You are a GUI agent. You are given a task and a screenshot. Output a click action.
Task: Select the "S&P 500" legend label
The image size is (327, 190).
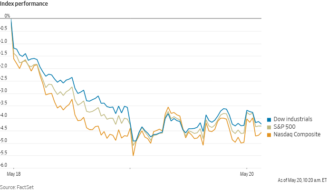coord(282,127)
